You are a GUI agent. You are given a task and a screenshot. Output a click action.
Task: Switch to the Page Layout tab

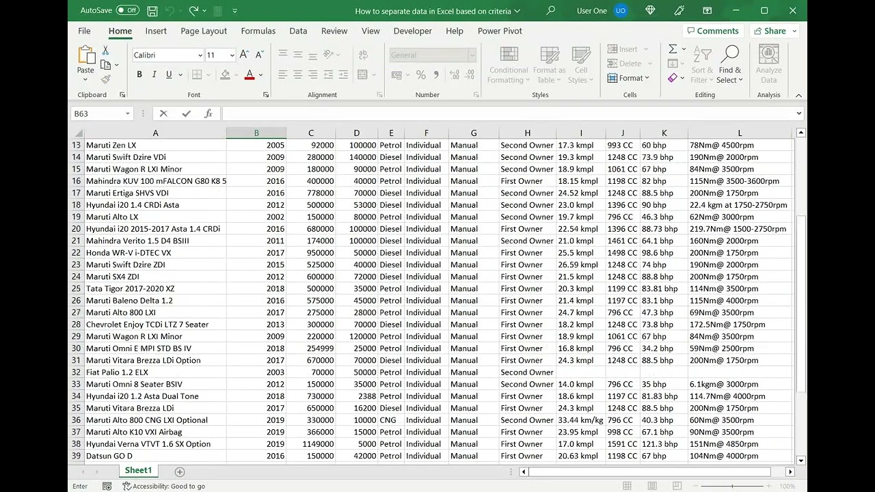204,31
